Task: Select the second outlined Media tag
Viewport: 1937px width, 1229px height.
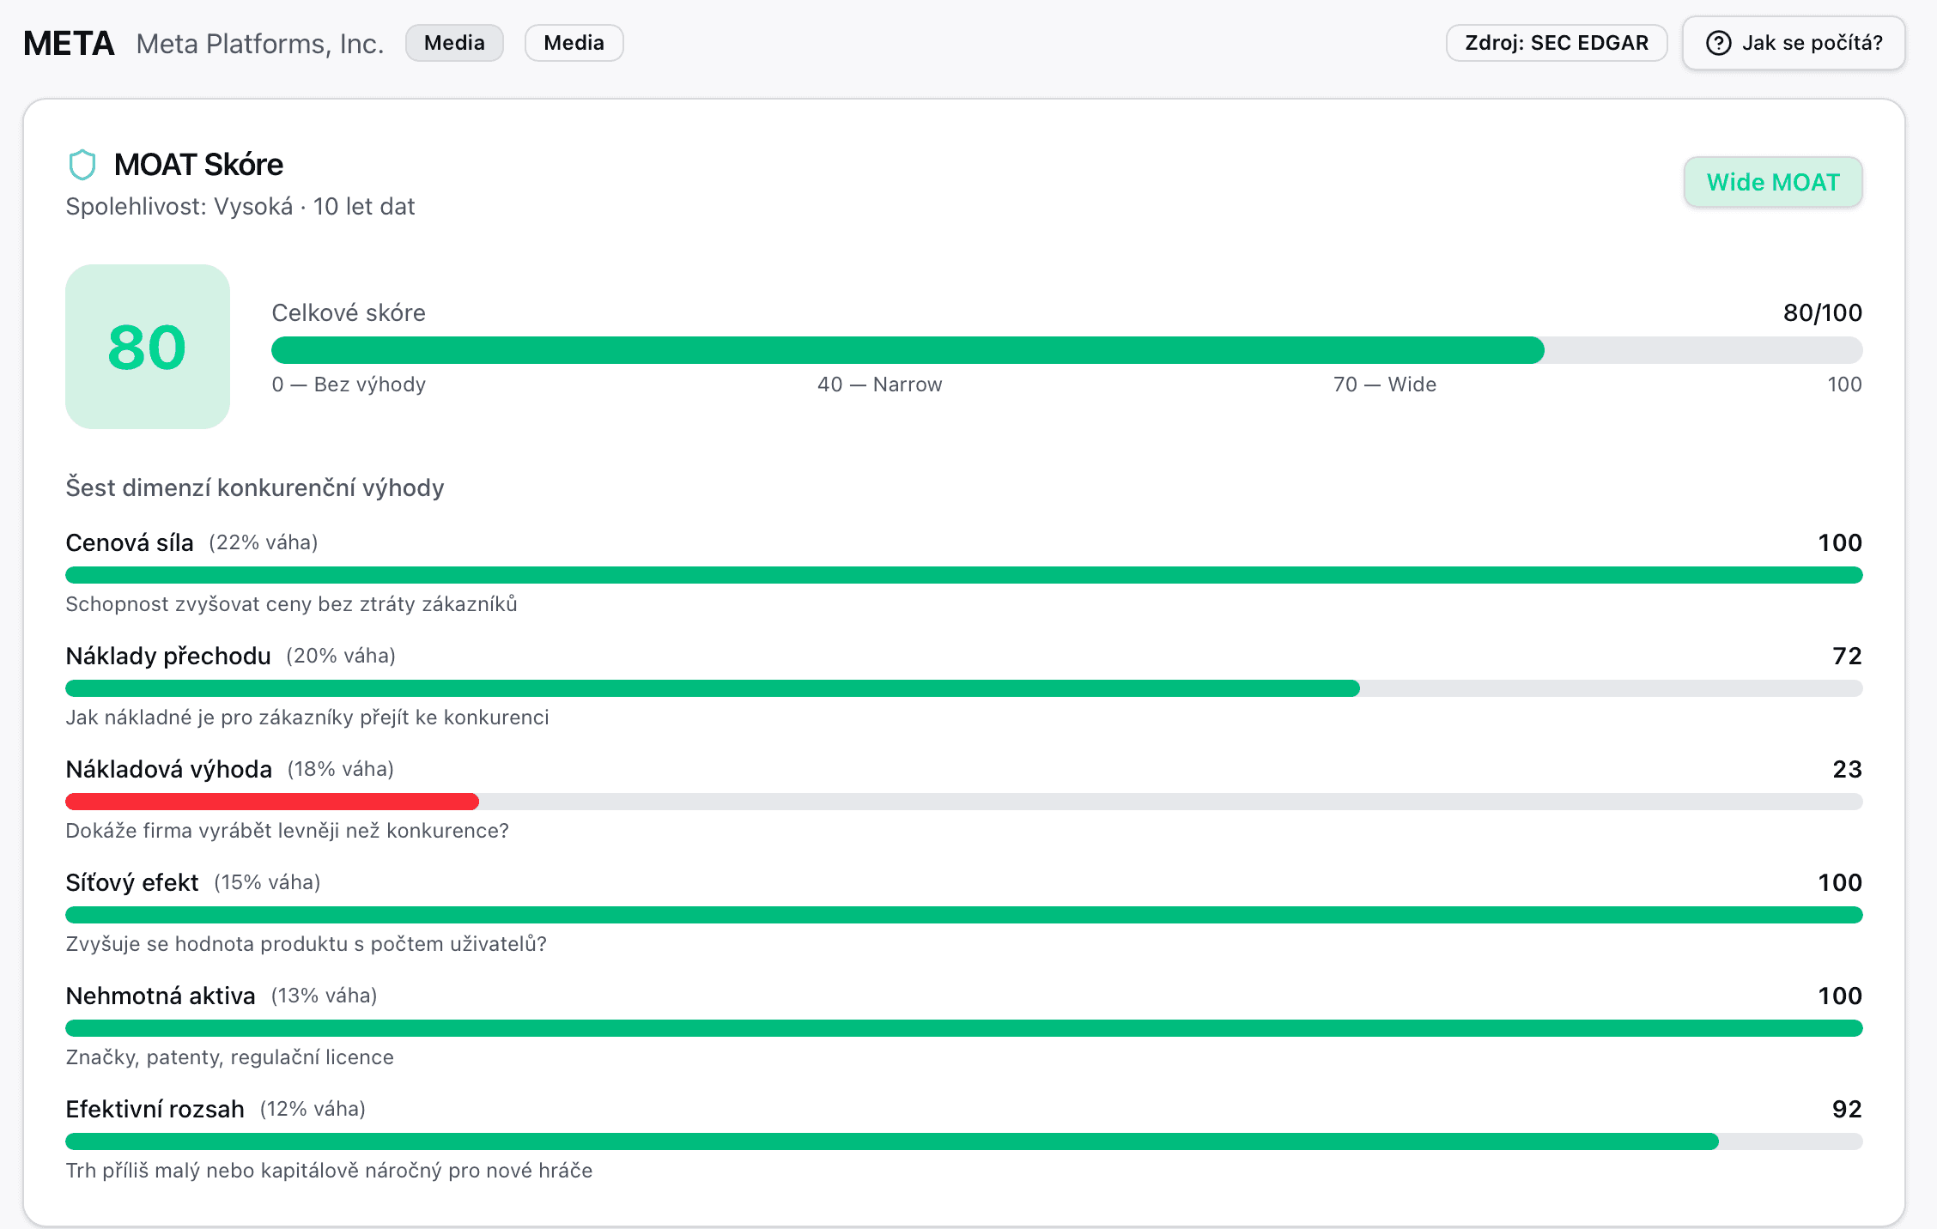Action: click(574, 43)
